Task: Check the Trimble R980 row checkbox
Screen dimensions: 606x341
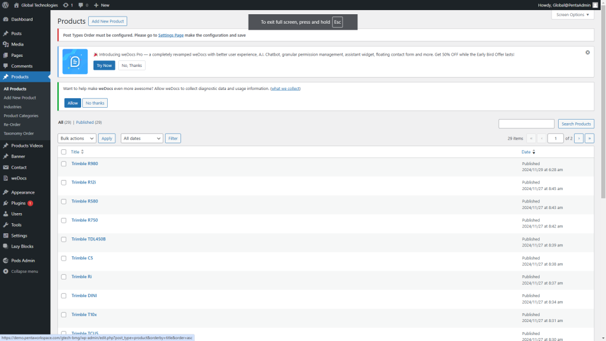Action: [64, 164]
